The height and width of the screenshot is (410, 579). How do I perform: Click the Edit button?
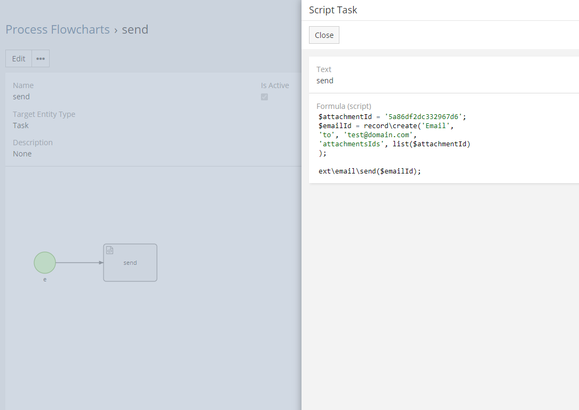pos(19,59)
